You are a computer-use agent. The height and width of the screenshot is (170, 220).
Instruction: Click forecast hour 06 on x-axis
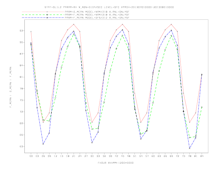tap(43, 156)
